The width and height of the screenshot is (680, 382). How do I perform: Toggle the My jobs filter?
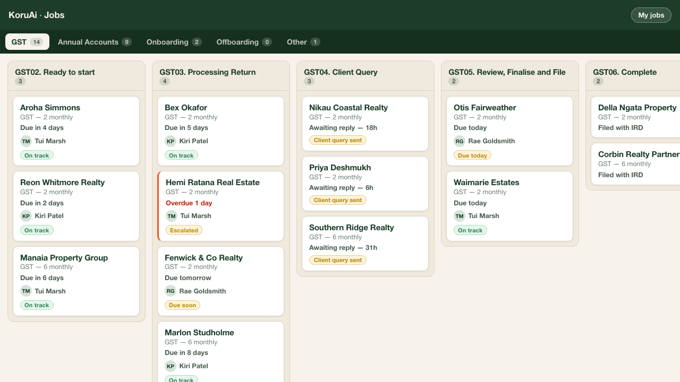pos(651,15)
